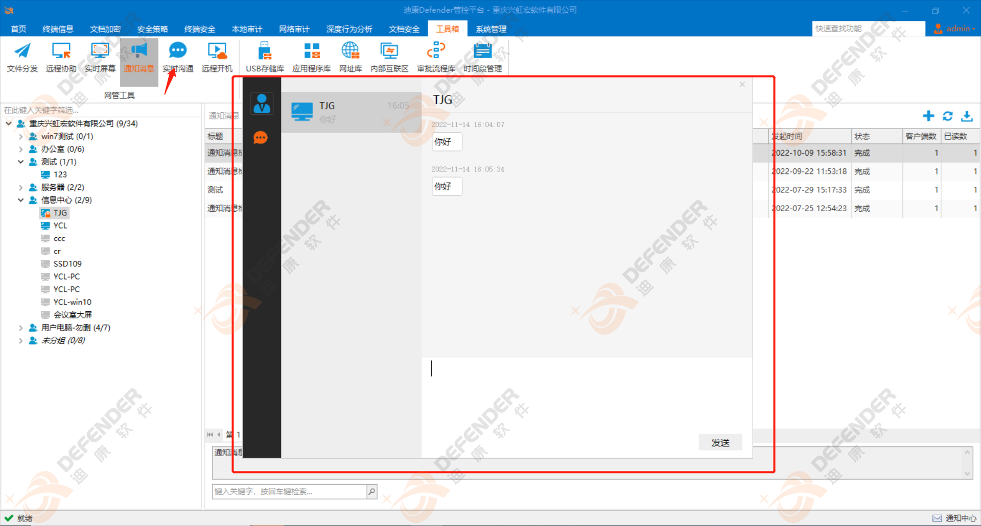Viewport: 981px width, 526px height.
Task: Open the USB存储库 tool
Action: (x=265, y=57)
